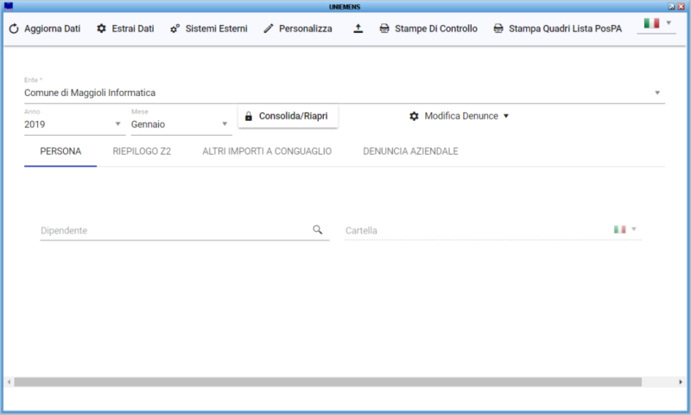Open the Cartella dropdown arrow

[634, 229]
